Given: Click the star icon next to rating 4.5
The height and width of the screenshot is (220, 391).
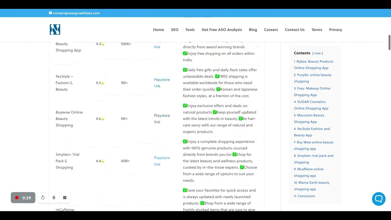Looking at the screenshot, I should point(103,83).
